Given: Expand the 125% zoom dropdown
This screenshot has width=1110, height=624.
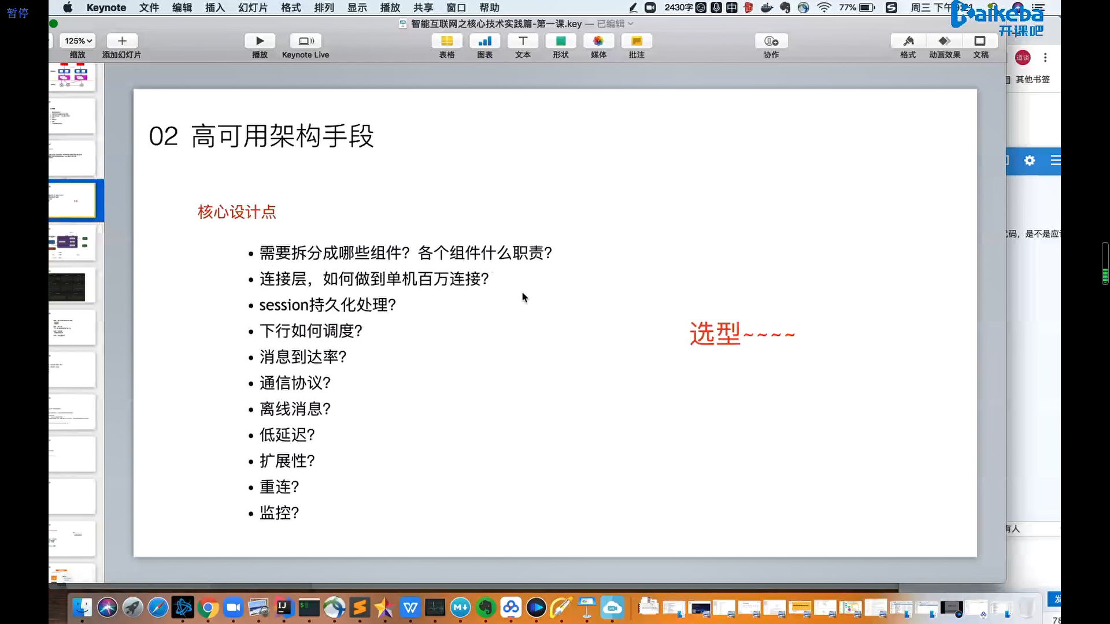Looking at the screenshot, I should pos(79,41).
